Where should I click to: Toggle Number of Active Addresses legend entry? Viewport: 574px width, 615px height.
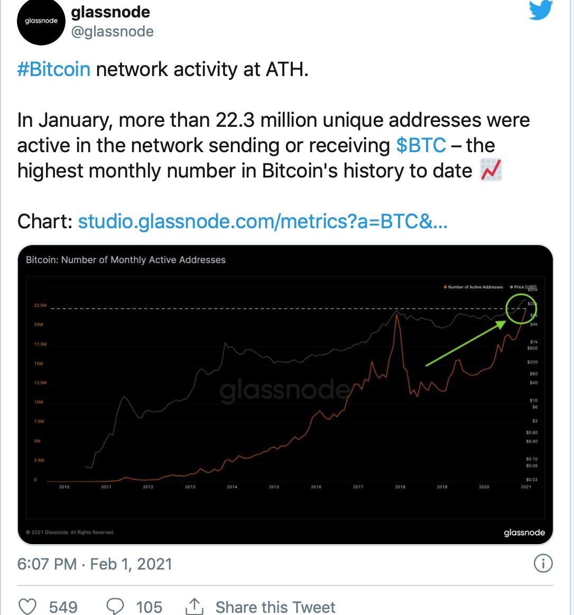click(x=474, y=287)
